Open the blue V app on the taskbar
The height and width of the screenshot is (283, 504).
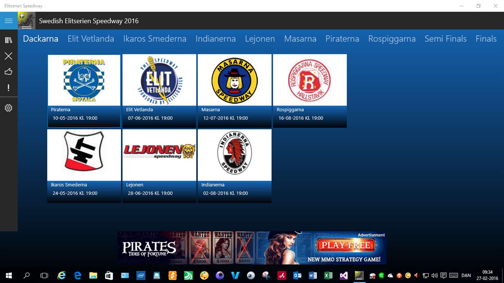(235, 276)
